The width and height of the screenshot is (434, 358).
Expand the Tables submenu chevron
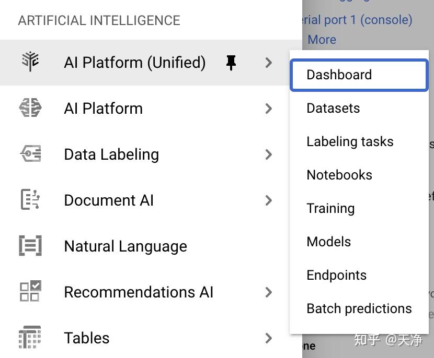pyautogui.click(x=268, y=338)
